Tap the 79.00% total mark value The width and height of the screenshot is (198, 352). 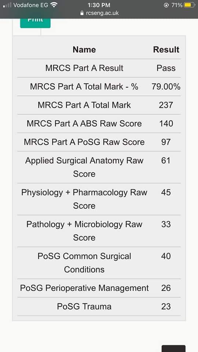pos(166,87)
